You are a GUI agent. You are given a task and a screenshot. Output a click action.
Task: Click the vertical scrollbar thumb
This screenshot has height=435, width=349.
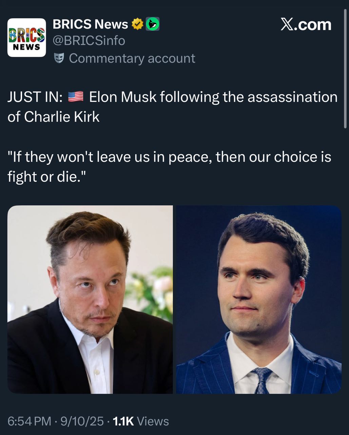point(346,68)
